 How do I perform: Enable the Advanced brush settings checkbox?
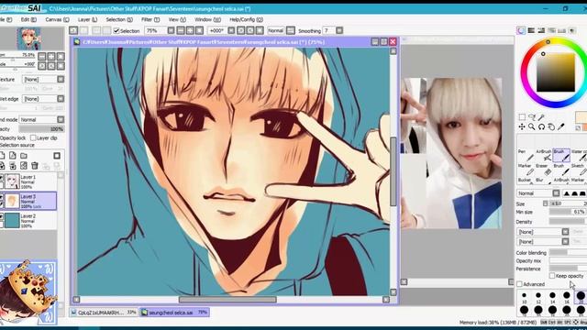(x=520, y=284)
